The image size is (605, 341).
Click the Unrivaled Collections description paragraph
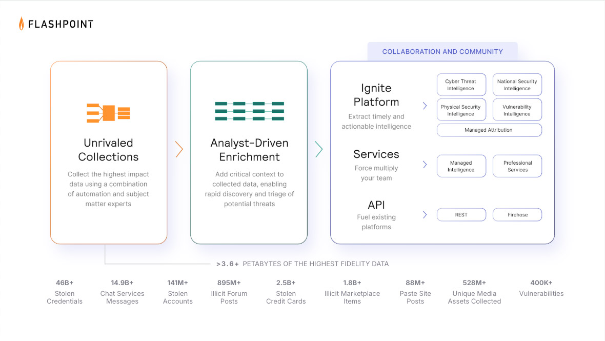click(x=108, y=189)
